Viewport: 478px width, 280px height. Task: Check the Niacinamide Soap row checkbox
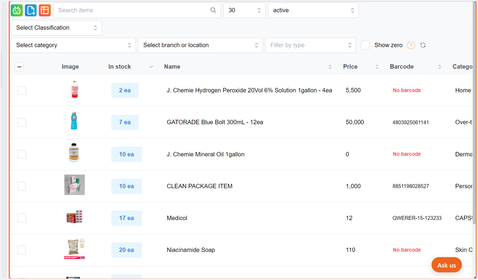click(22, 250)
